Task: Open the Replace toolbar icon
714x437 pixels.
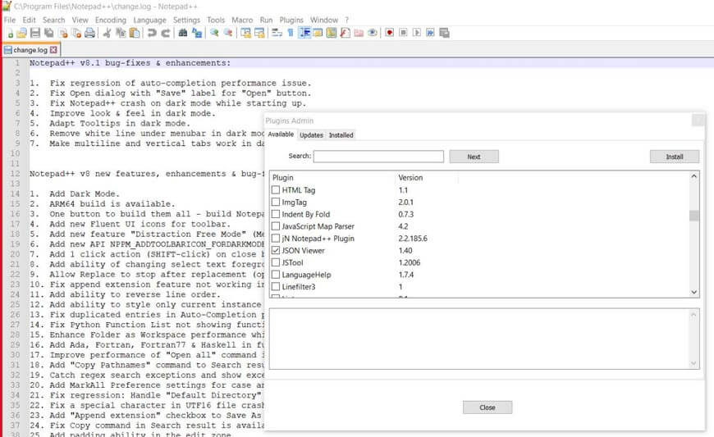Action: (x=197, y=33)
